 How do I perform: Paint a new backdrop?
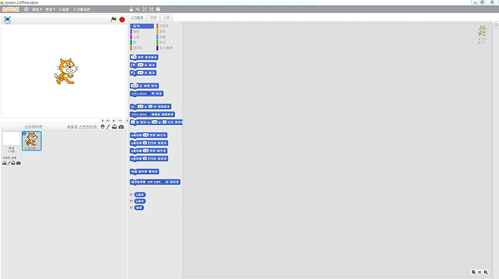click(x=8, y=163)
